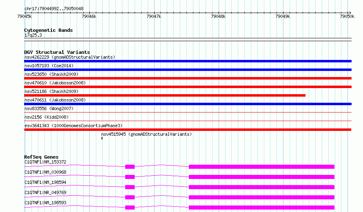Select the small nsv4515945 variant marker
Viewport: 363px width, 212px height.
pyautogui.click(x=102, y=138)
